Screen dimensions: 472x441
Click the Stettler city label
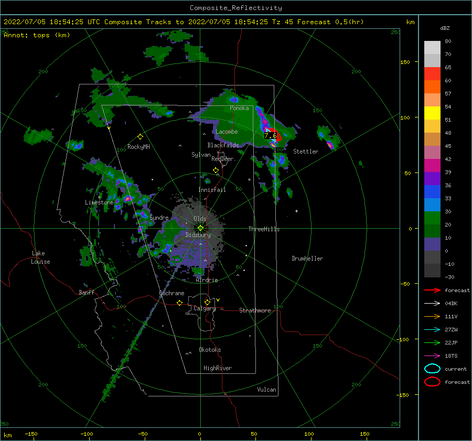click(x=306, y=152)
